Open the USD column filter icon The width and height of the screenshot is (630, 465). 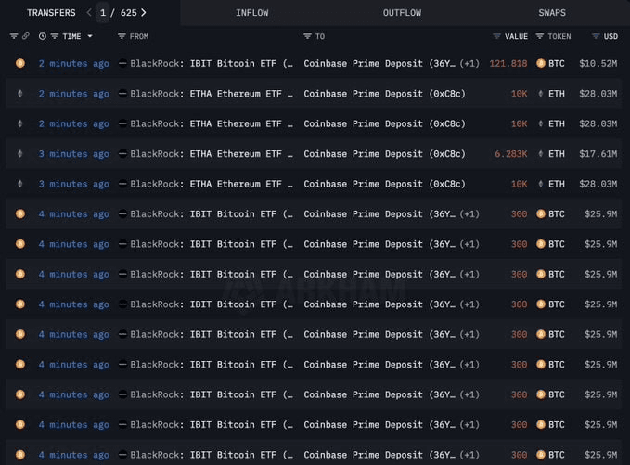pos(596,36)
